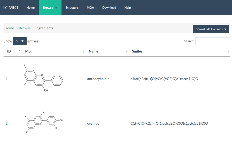Select Home in top navigation bar
This screenshot has width=232, height=142.
click(31, 7)
